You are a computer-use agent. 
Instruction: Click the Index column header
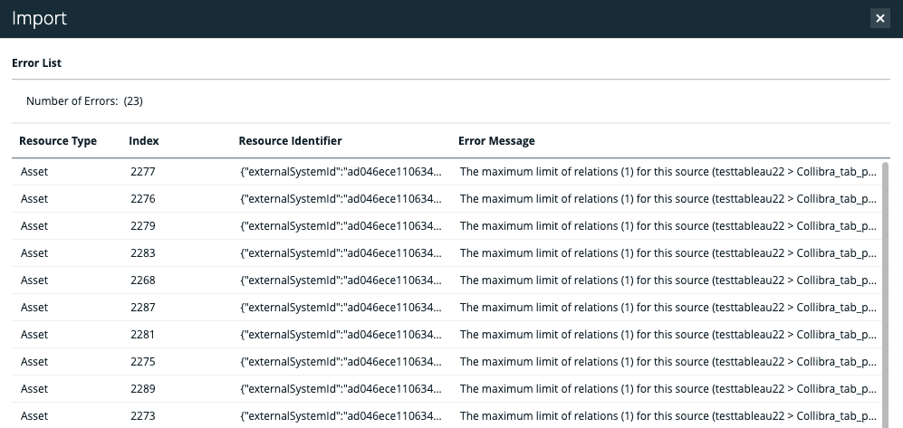pyautogui.click(x=144, y=141)
